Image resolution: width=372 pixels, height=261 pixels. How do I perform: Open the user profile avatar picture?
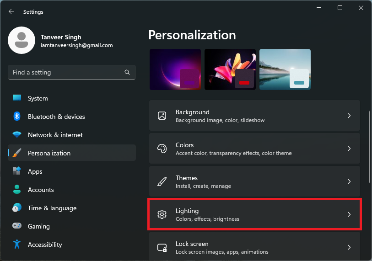tap(22, 40)
